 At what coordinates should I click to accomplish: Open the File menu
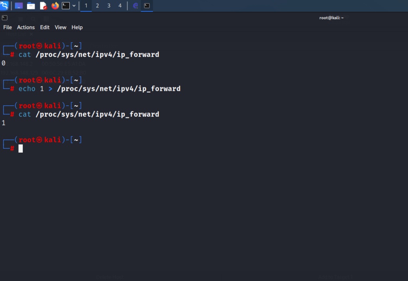8,27
